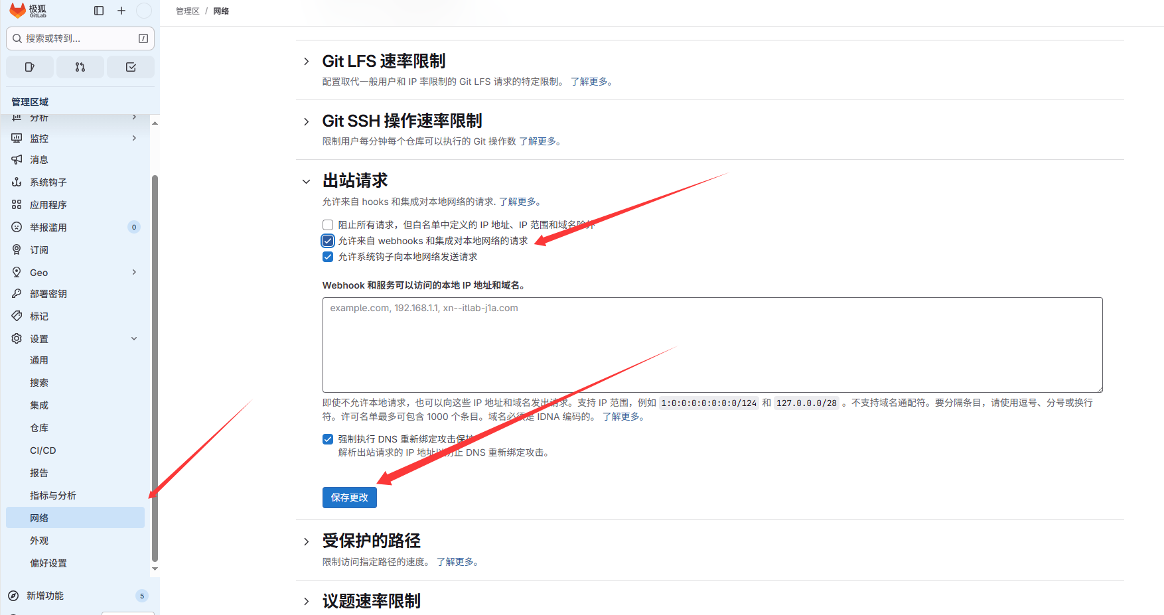Open the merge requests icon button
Image resolution: width=1164 pixels, height=615 pixels.
click(80, 67)
